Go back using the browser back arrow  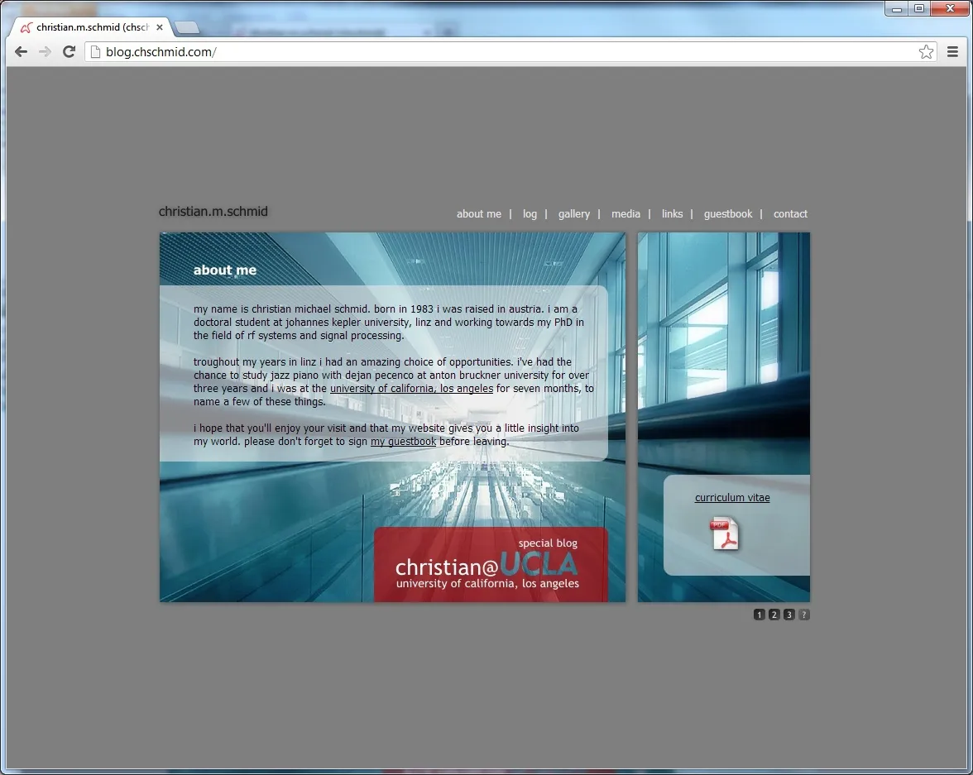[22, 52]
